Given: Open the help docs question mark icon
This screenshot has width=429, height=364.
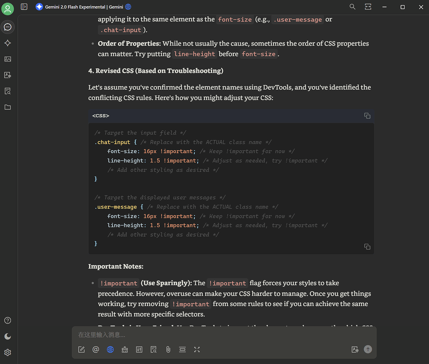Looking at the screenshot, I should coord(8,321).
